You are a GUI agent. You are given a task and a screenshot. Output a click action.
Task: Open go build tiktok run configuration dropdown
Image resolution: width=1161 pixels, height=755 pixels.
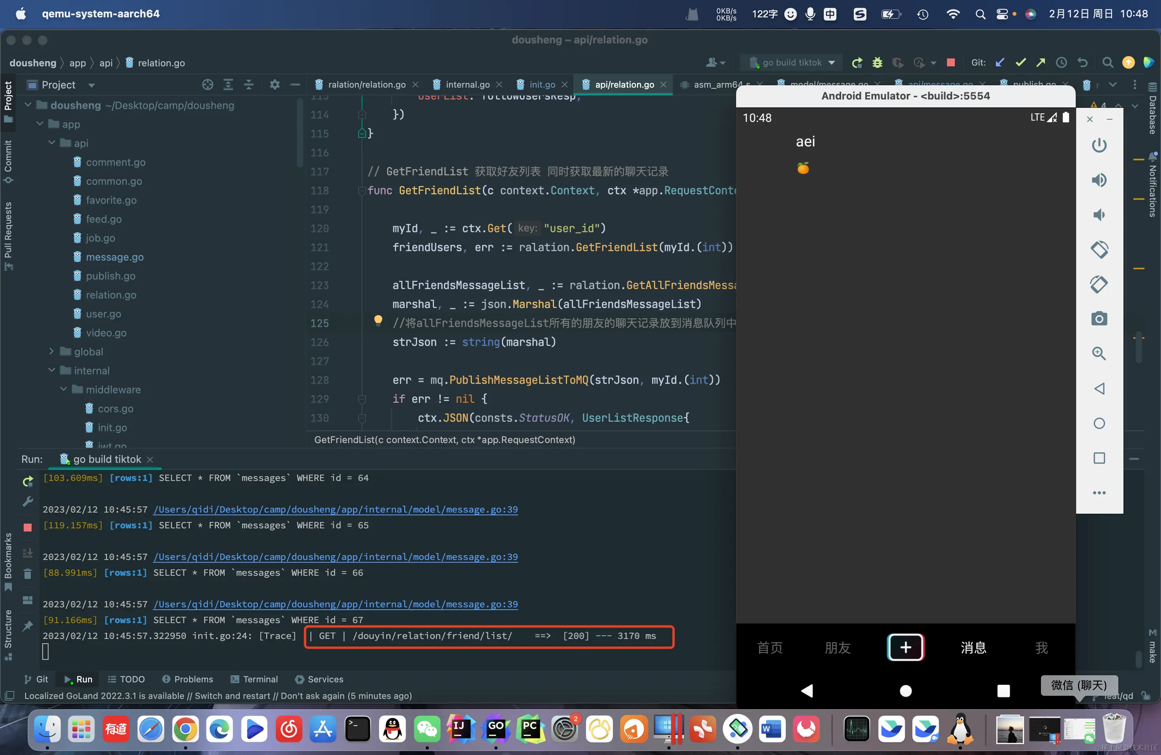793,62
